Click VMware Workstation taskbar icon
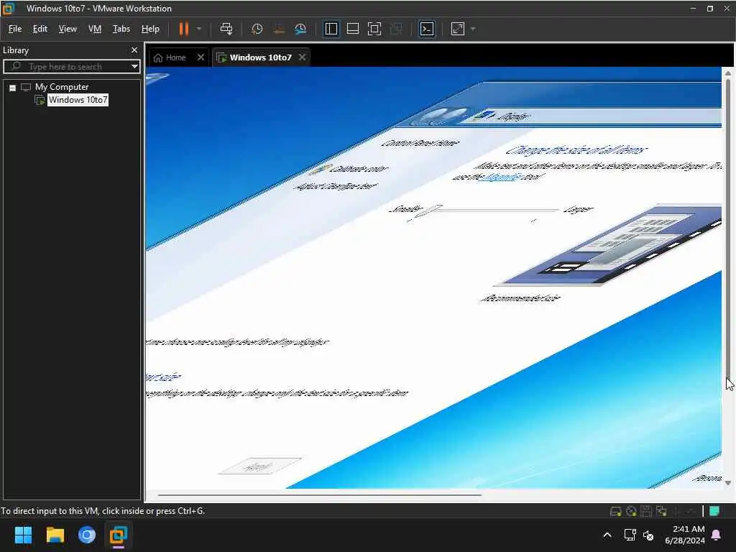 coord(119,535)
